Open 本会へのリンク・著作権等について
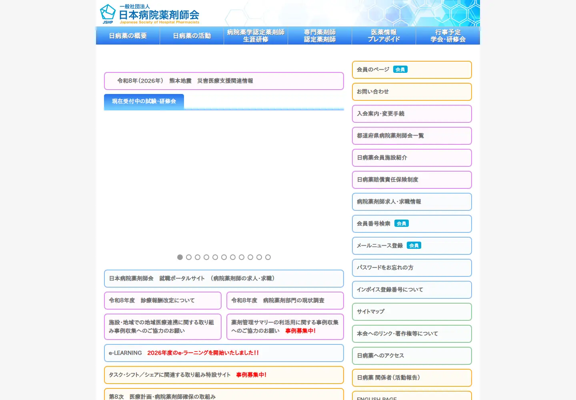 [x=412, y=334]
